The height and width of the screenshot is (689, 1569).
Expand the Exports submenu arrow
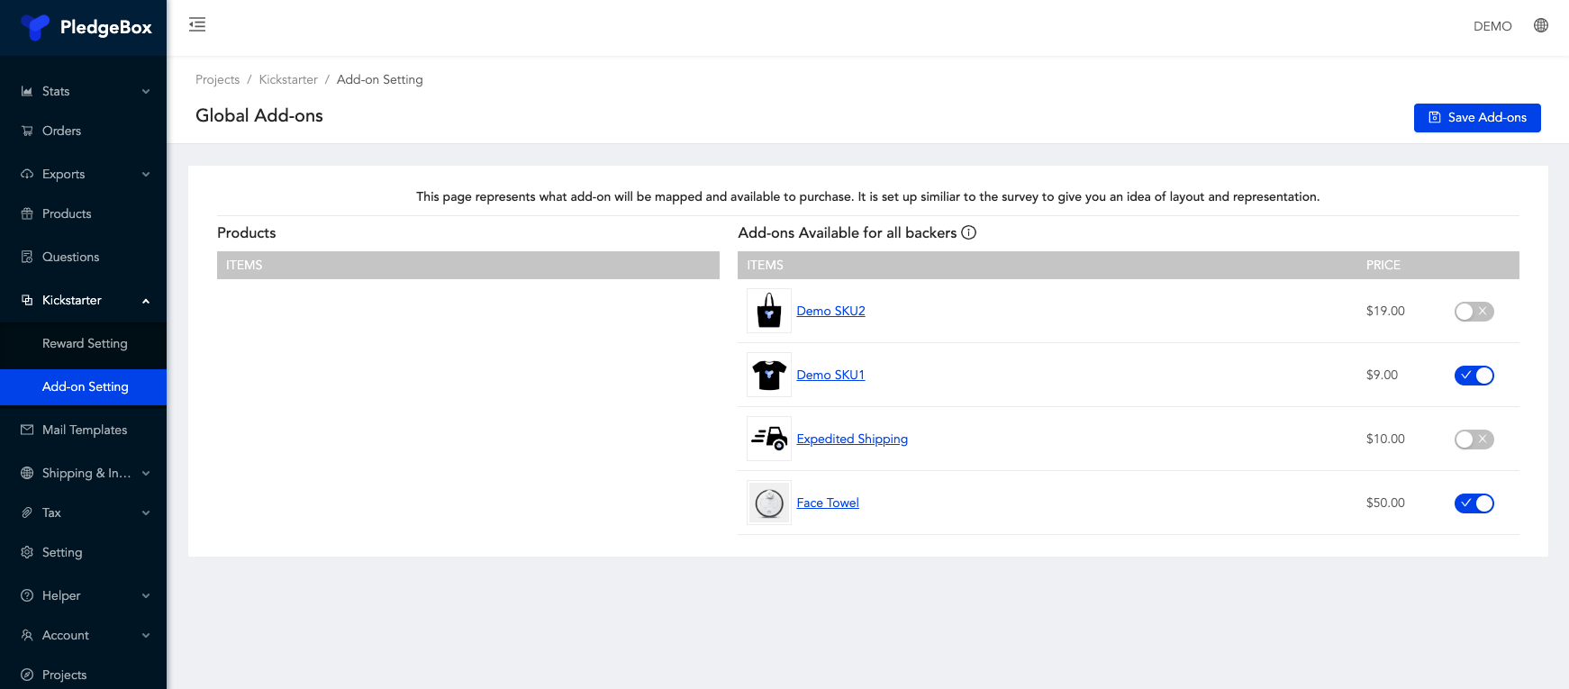146,174
